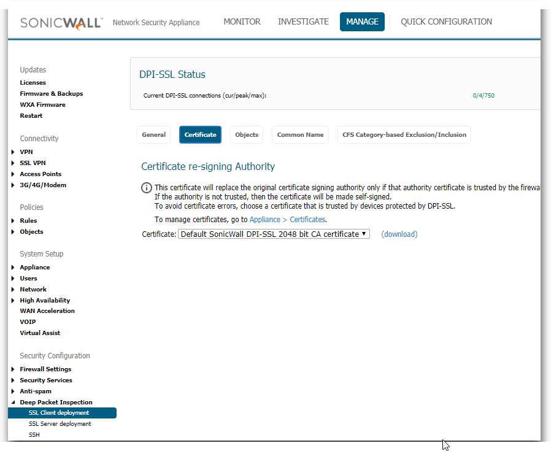Expand the Anti-spam arrow
This screenshot has height=451, width=551.
tap(13, 391)
